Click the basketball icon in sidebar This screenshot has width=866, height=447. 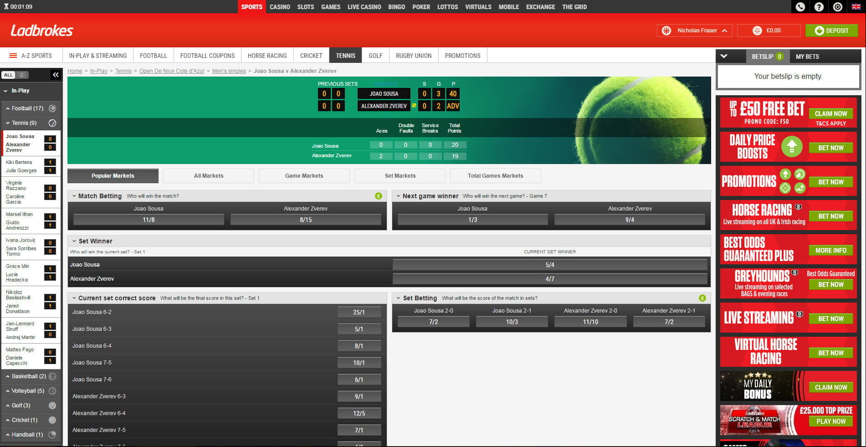52,376
